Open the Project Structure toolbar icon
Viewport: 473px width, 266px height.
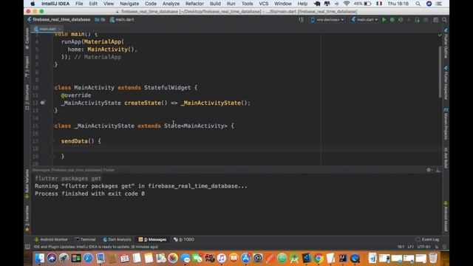(x=435, y=20)
